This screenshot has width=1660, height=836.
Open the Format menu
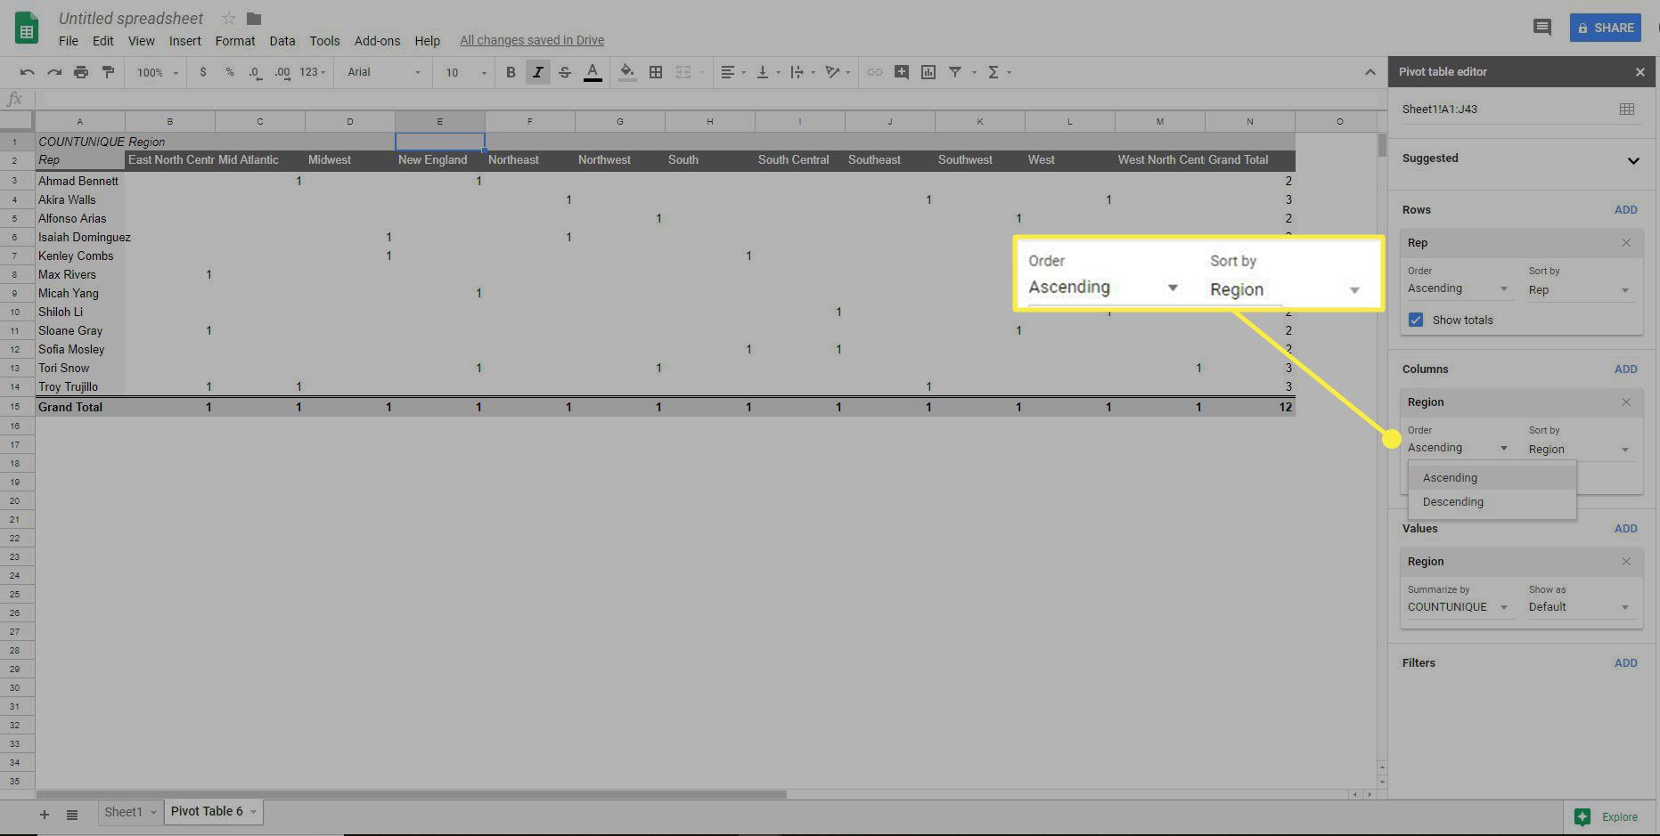point(235,41)
